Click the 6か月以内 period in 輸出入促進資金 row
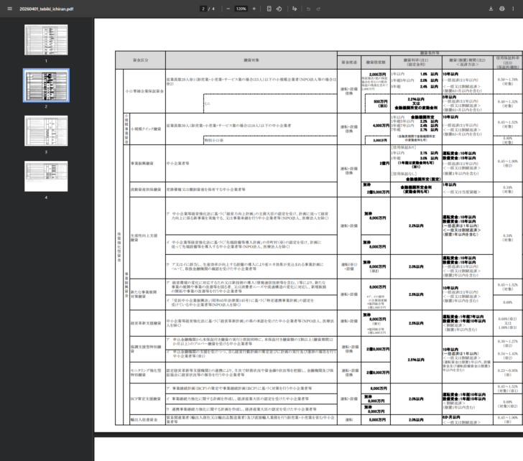 [x=452, y=417]
